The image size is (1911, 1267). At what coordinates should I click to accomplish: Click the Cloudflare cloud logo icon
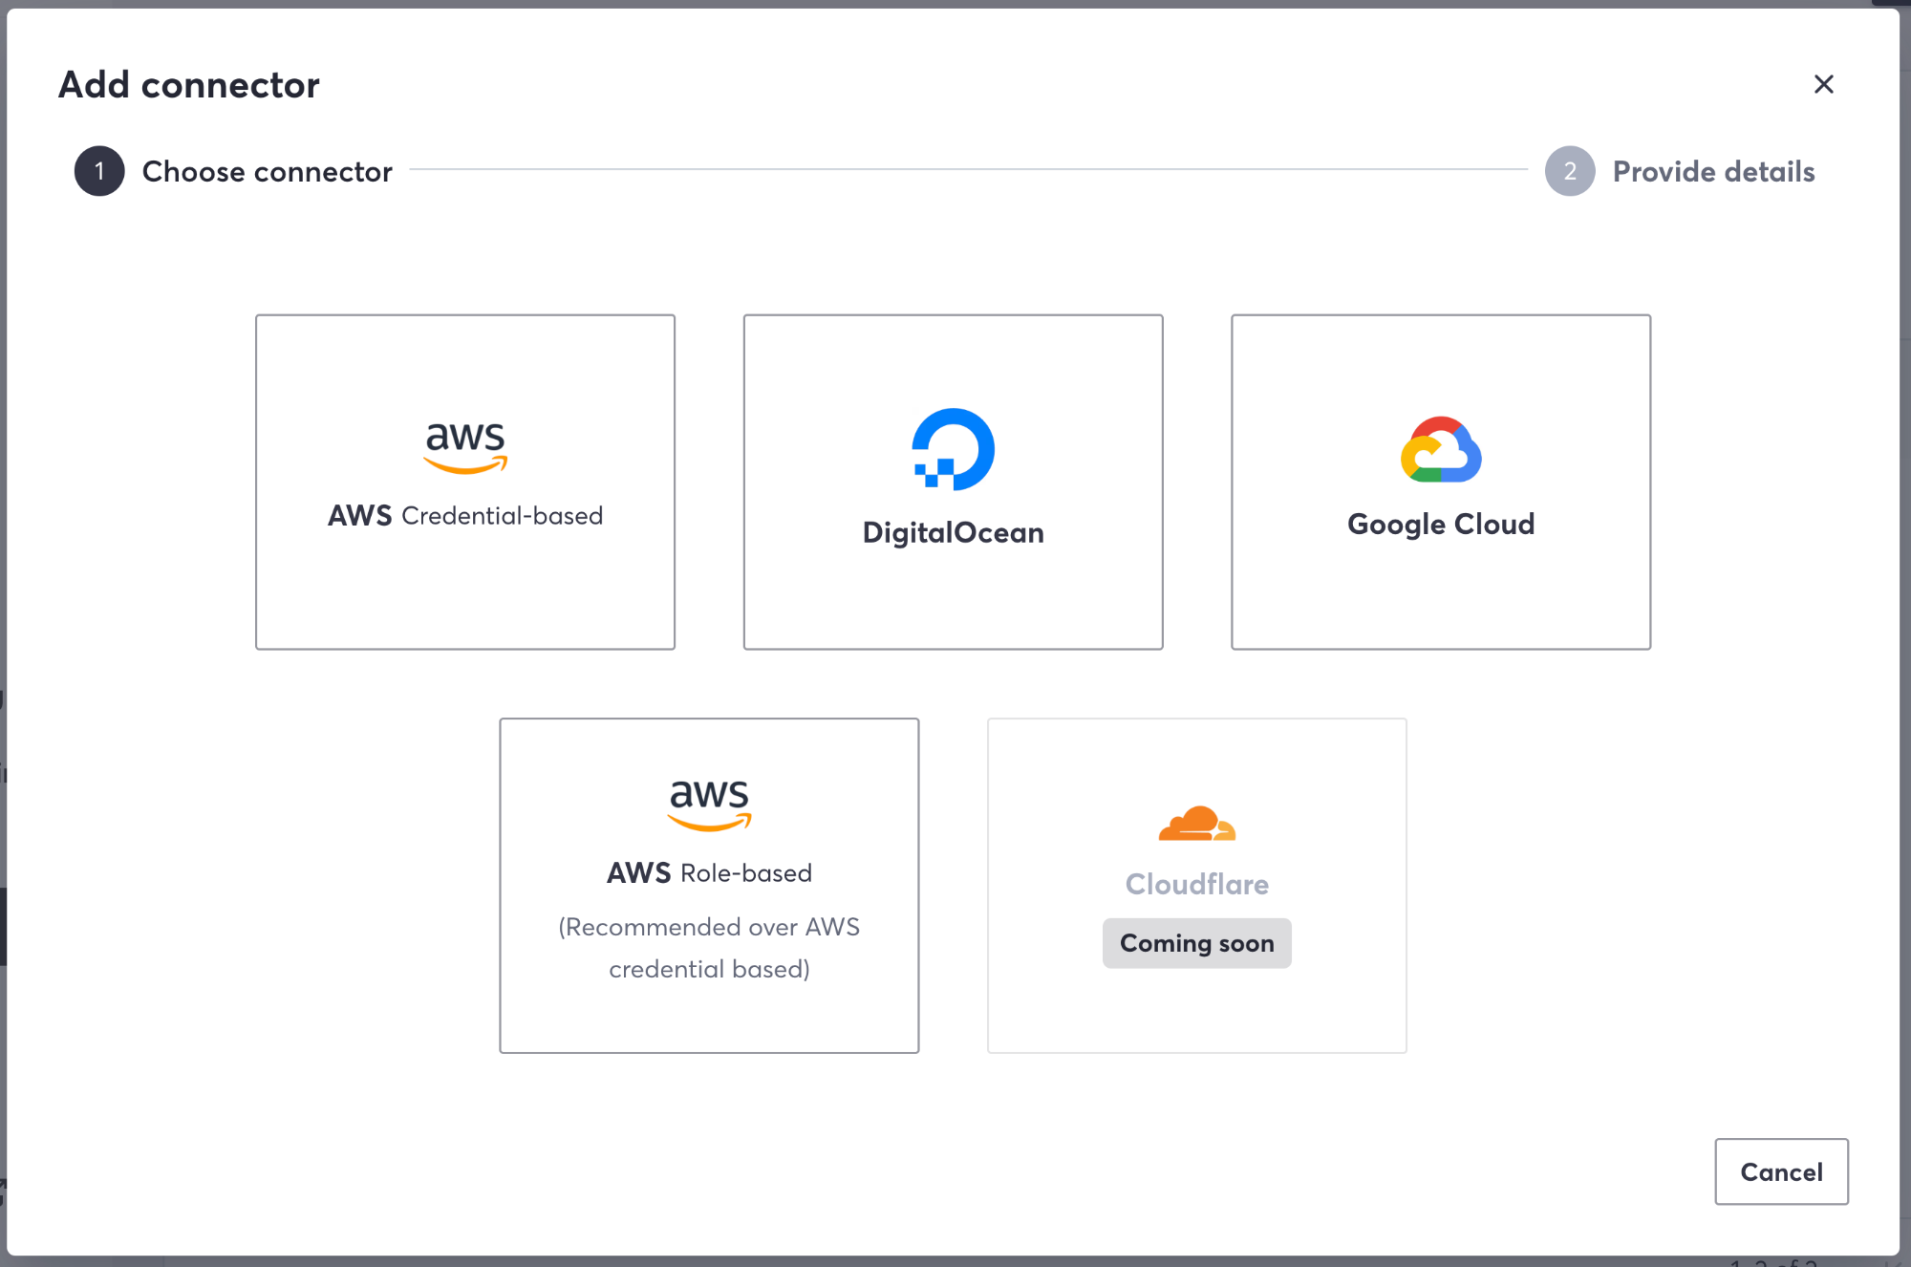1196,823
